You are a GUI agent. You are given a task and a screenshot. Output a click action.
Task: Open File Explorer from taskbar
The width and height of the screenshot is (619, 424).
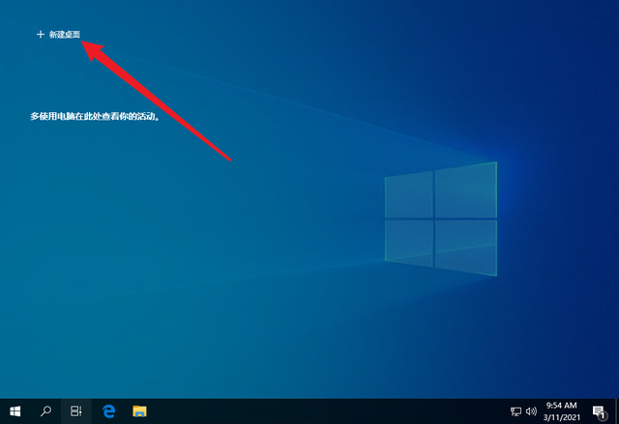click(x=139, y=411)
